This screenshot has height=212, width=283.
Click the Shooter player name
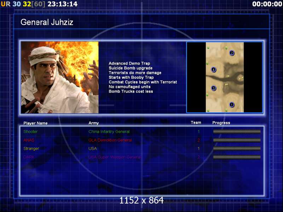point(30,131)
